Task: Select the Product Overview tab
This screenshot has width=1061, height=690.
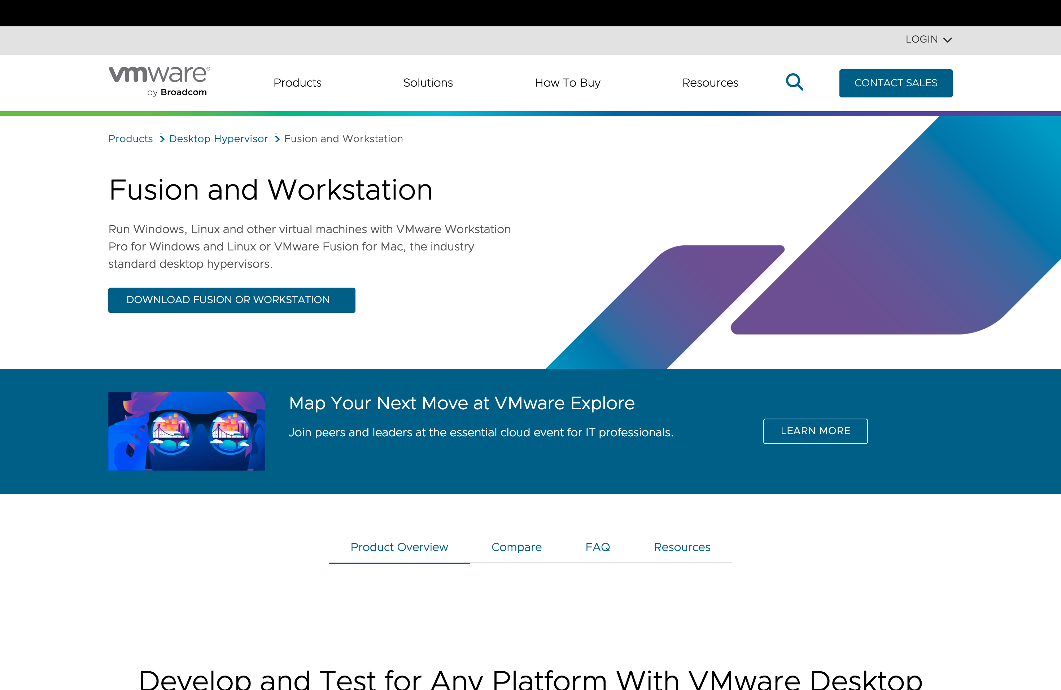Action: pos(399,547)
